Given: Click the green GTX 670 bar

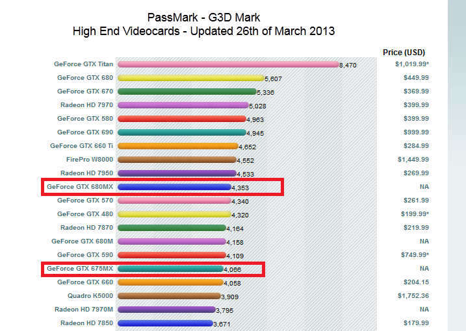Looking at the screenshot, I should click(x=187, y=92).
